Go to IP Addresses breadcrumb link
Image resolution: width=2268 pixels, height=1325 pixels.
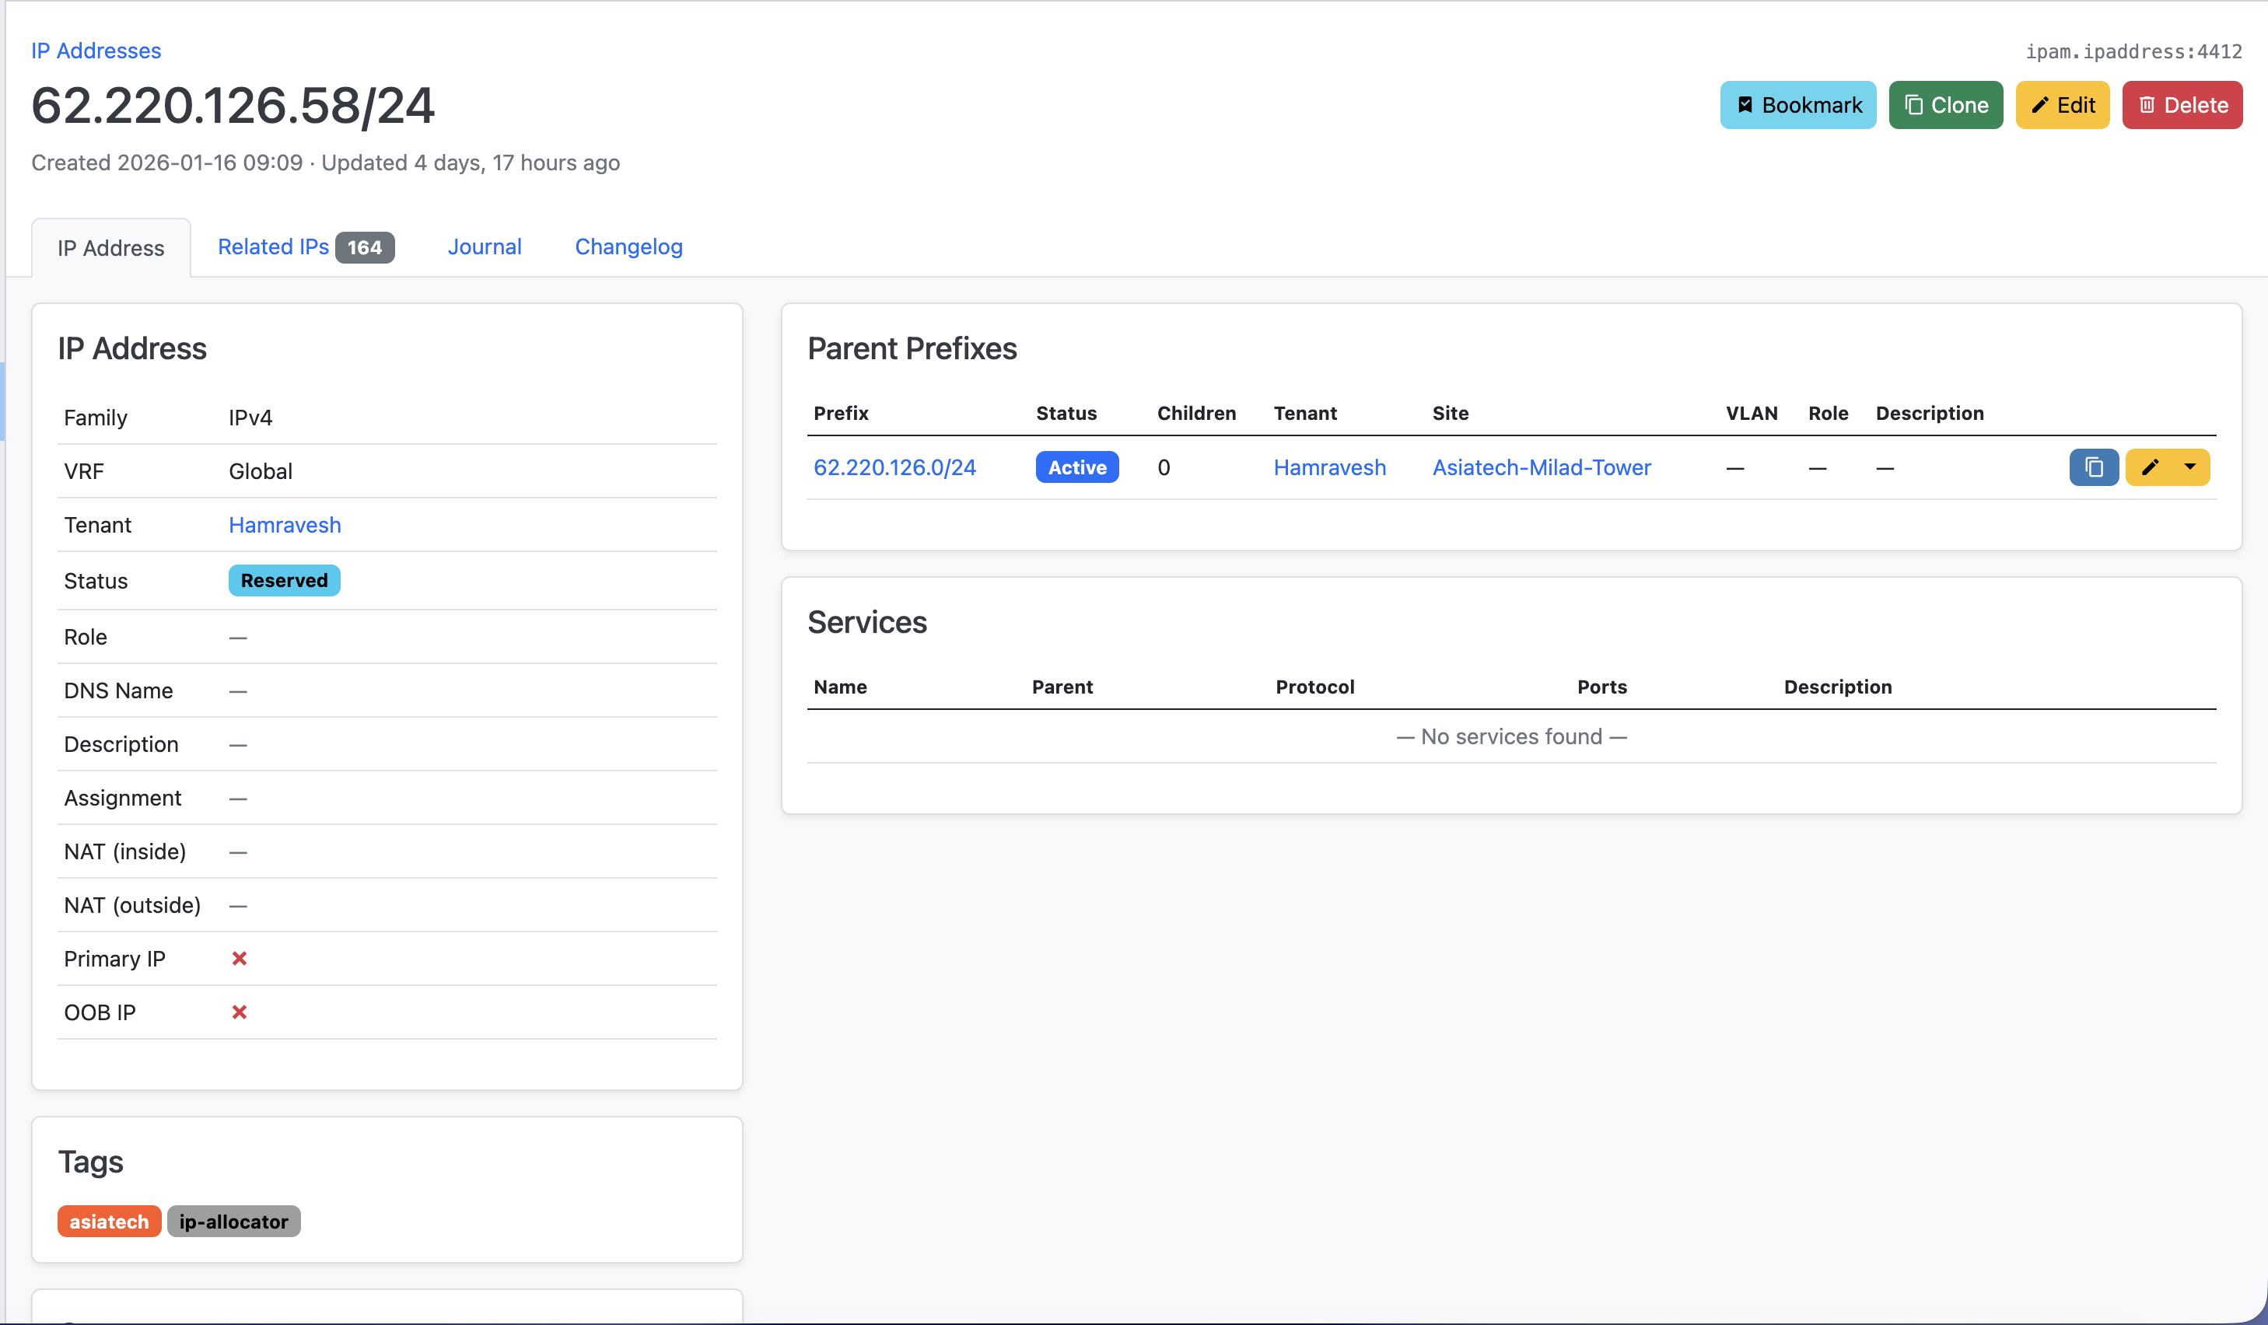coord(96,51)
